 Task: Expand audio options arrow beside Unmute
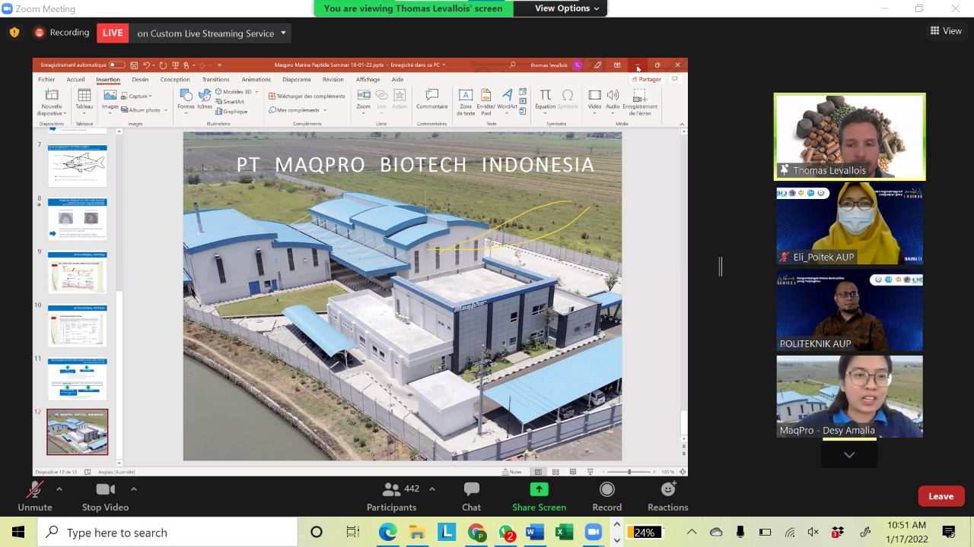click(x=59, y=489)
